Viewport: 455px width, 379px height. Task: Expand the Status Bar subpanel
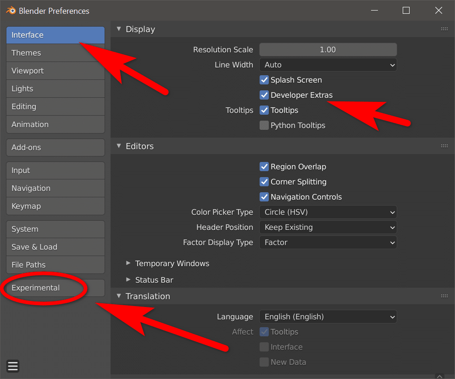(x=128, y=279)
